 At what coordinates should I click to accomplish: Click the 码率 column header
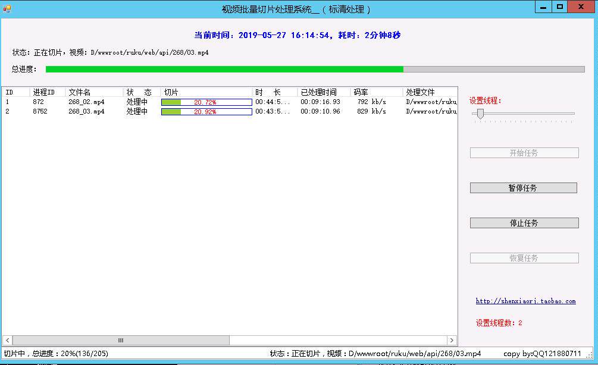pos(377,92)
